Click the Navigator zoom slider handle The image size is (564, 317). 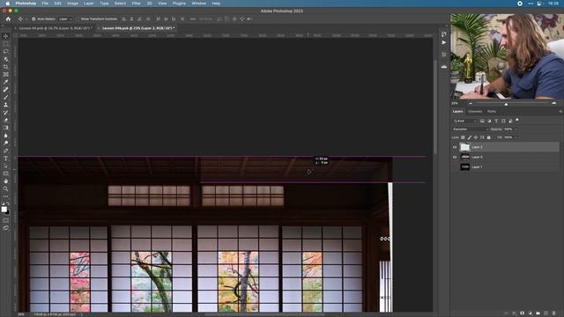click(x=506, y=104)
